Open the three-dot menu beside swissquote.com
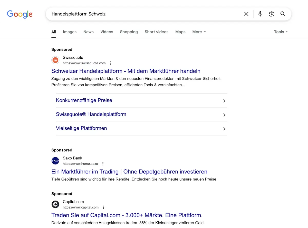 111,63
